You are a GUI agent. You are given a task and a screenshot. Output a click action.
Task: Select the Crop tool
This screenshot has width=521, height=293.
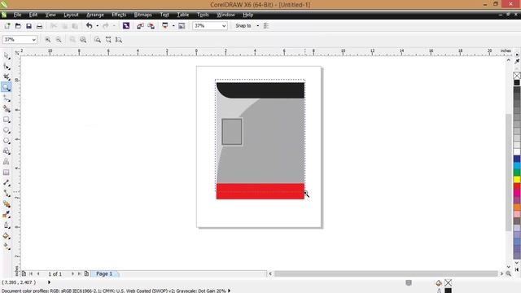pyautogui.click(x=7, y=77)
